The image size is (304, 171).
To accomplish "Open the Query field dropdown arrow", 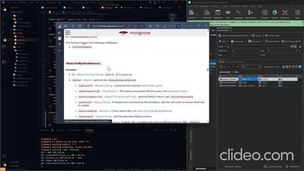I will tap(226, 47).
